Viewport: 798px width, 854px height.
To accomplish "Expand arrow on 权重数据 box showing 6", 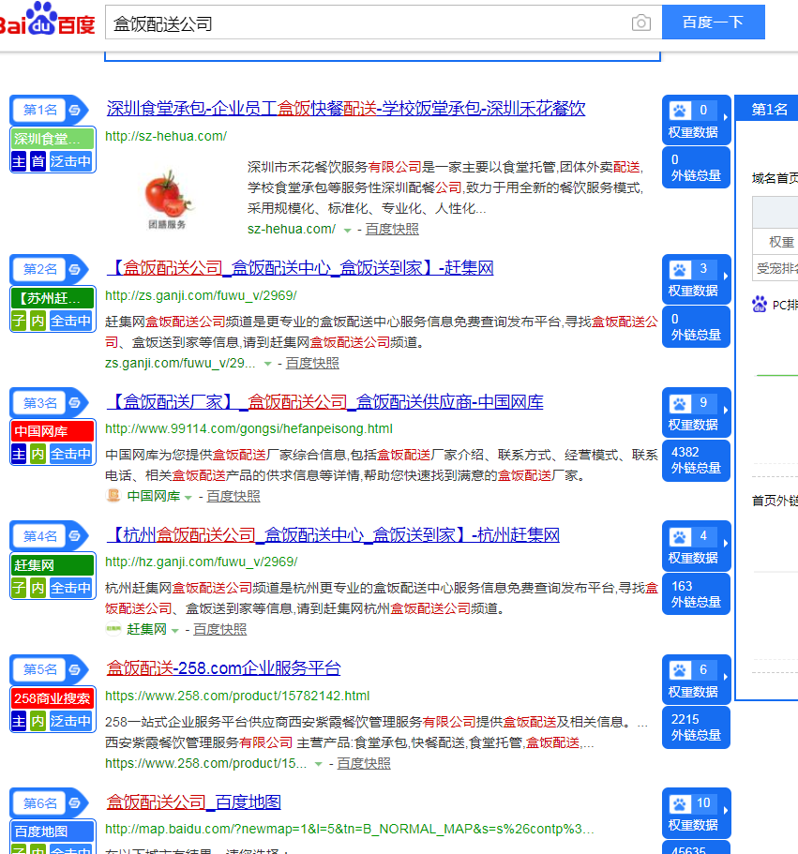I will pyautogui.click(x=725, y=677).
